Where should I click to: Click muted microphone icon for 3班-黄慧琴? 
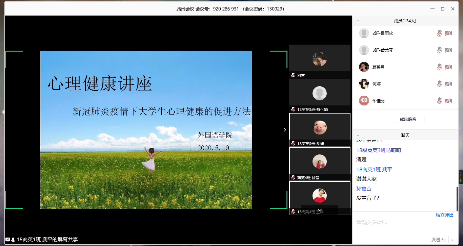439,50
